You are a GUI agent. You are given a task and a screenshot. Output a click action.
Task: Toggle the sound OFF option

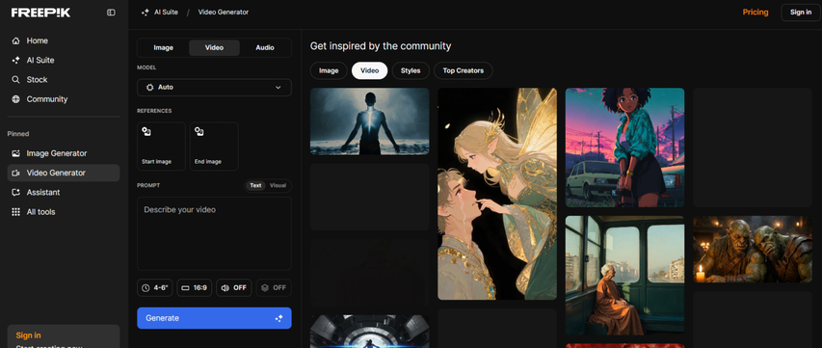click(234, 287)
